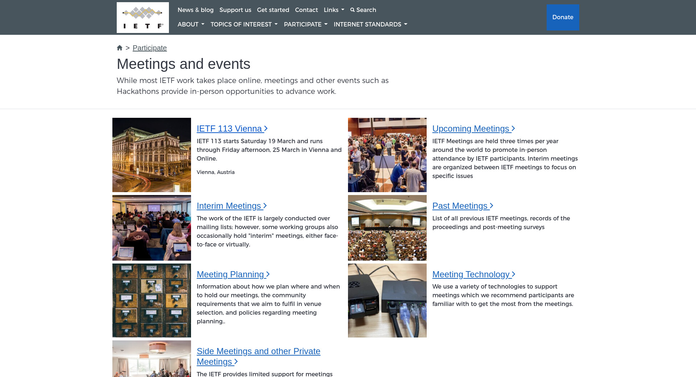Viewport: 696px width, 377px height.
Task: Open Search in the top navigation
Action: (x=363, y=10)
